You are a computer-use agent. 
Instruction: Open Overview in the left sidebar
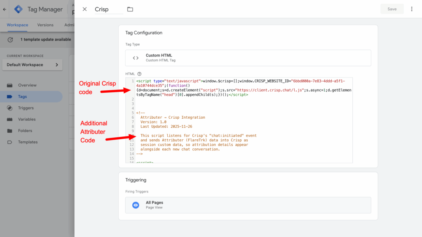coord(27,85)
